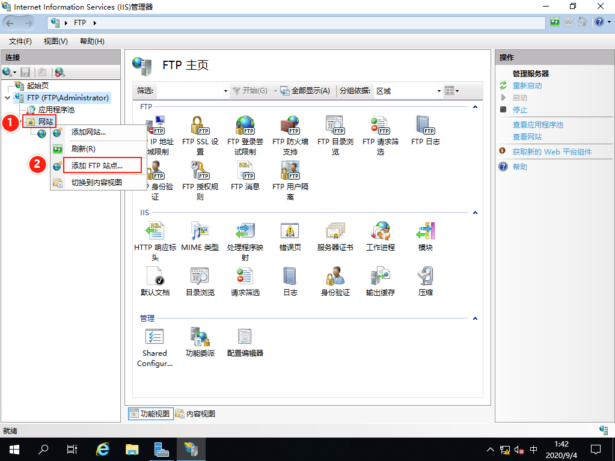Choose 刷新(R) from context menu

99,149
